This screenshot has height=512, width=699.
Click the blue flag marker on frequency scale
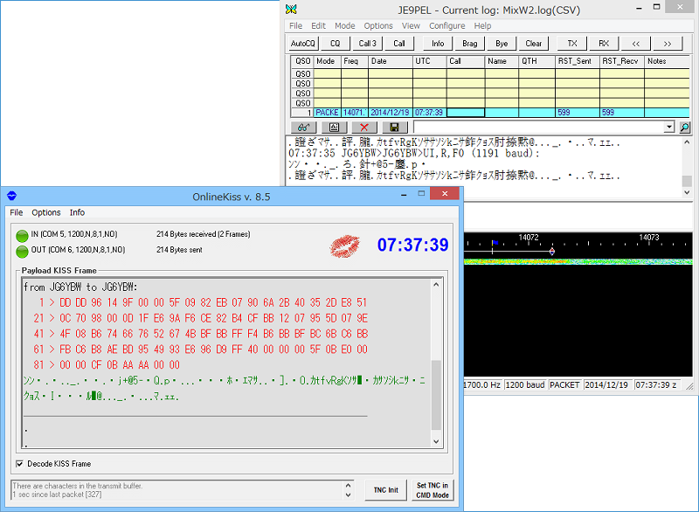click(495, 243)
